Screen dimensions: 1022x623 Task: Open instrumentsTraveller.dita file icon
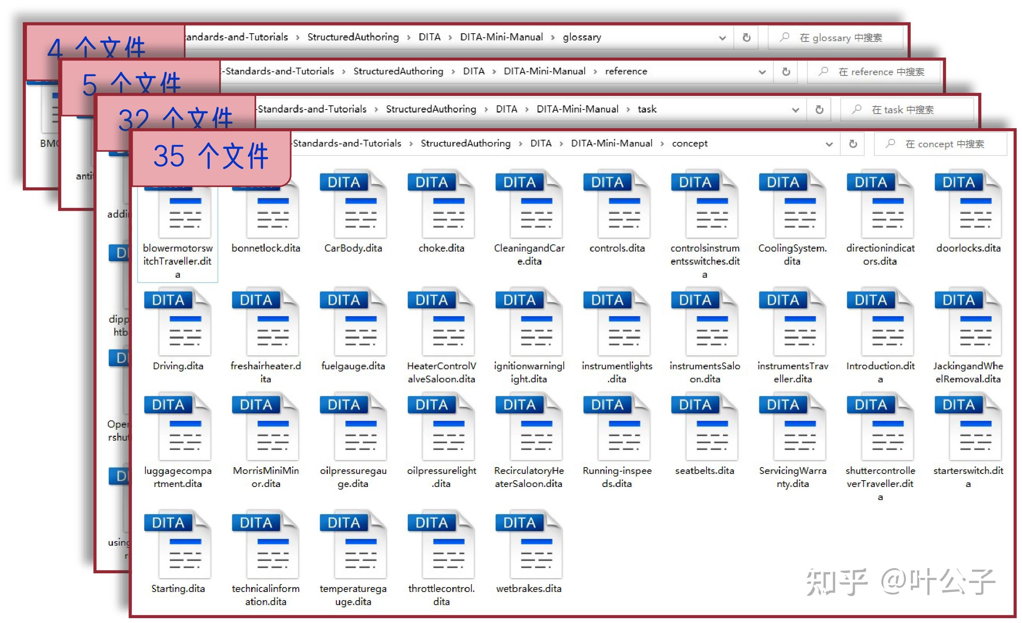(792, 321)
